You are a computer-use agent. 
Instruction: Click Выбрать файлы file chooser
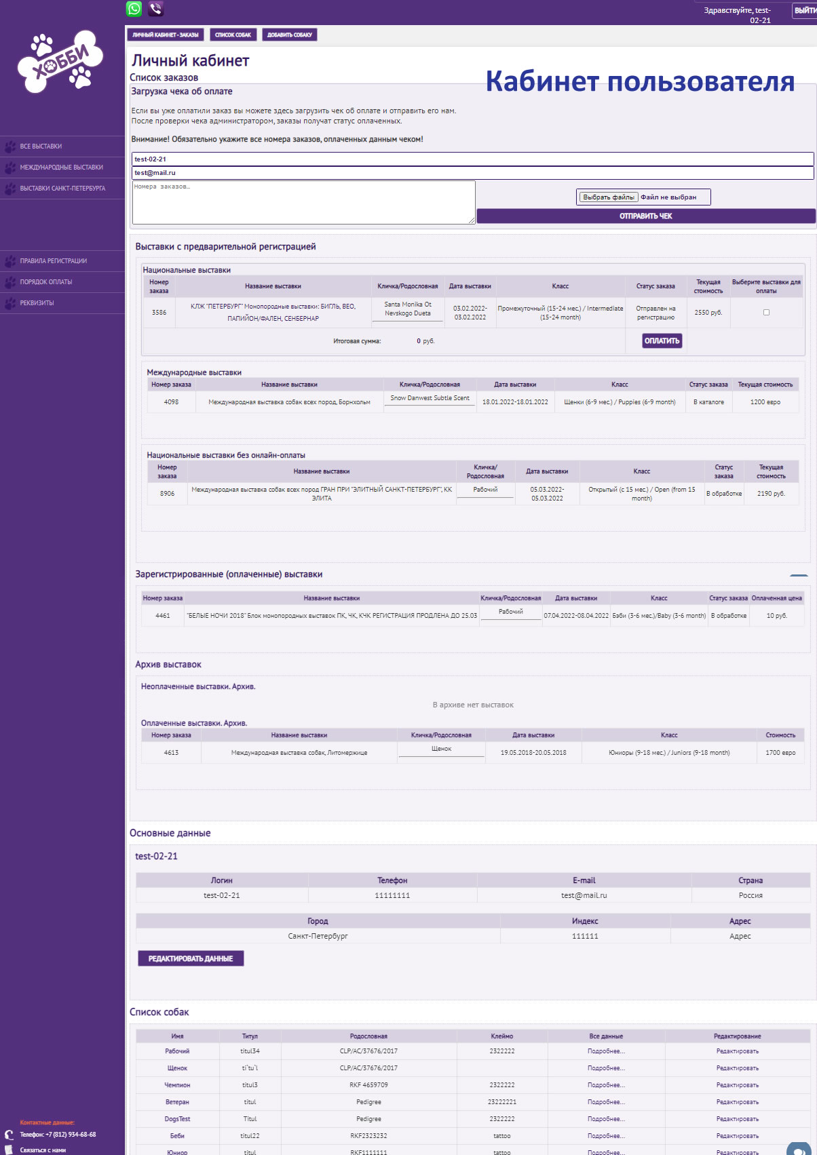pos(609,197)
